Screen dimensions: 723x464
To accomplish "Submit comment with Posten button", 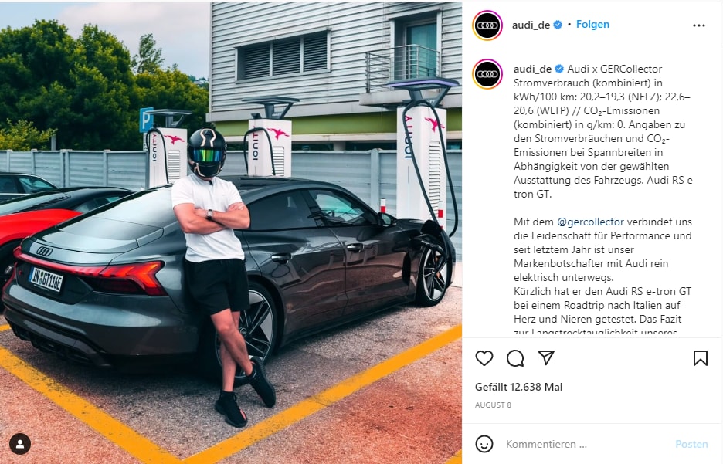I will point(691,444).
